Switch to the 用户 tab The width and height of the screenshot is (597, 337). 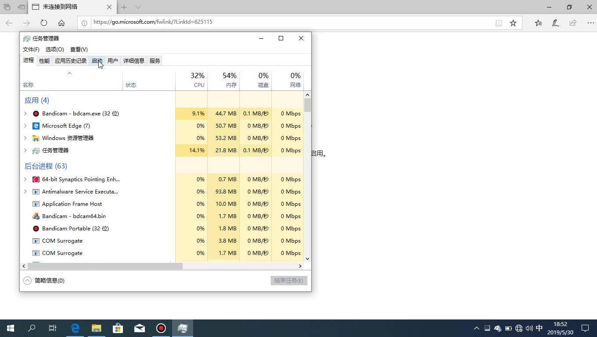click(x=113, y=61)
